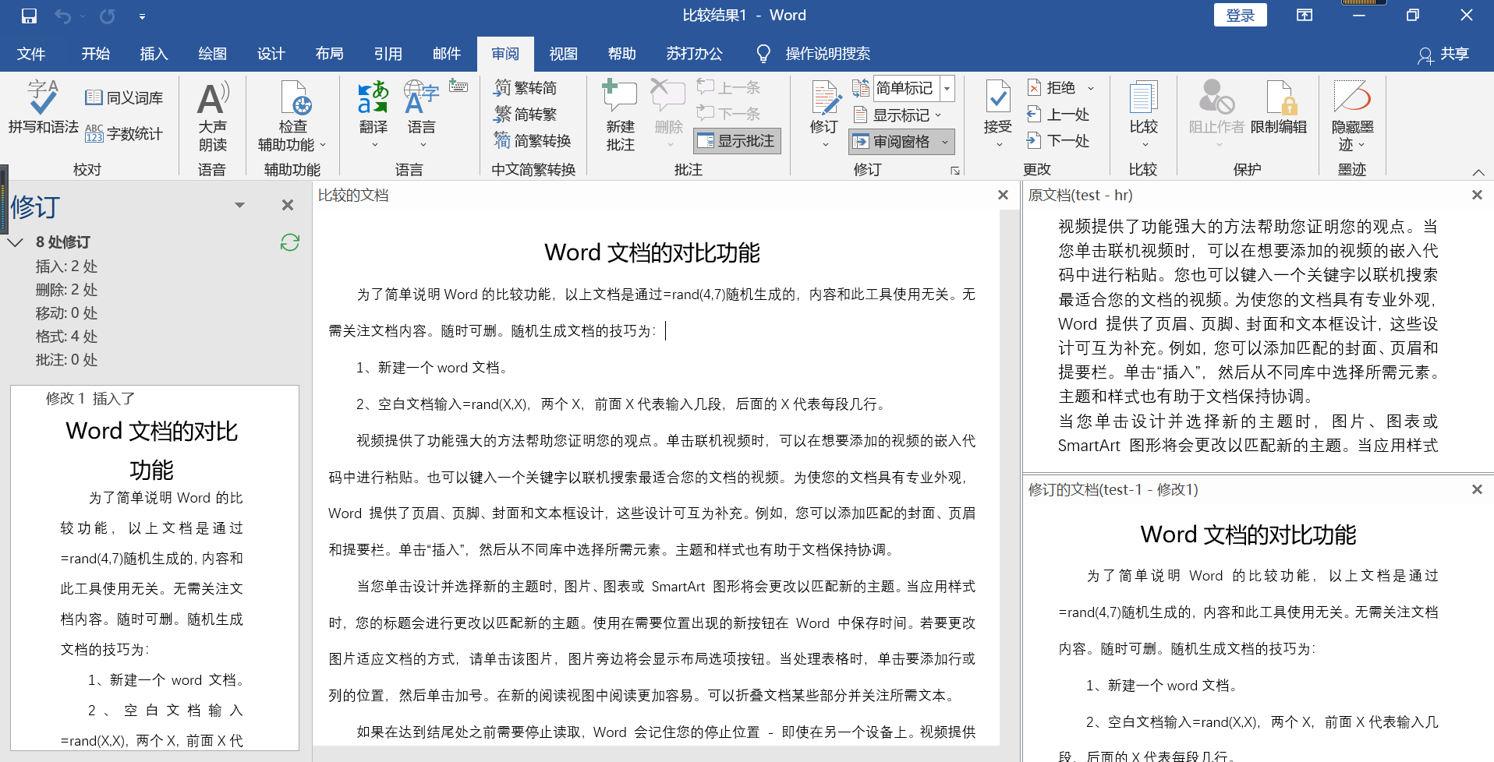Screen dimensions: 1494x762
Task: Open the Revisions pane options arrow
Action: click(x=239, y=205)
